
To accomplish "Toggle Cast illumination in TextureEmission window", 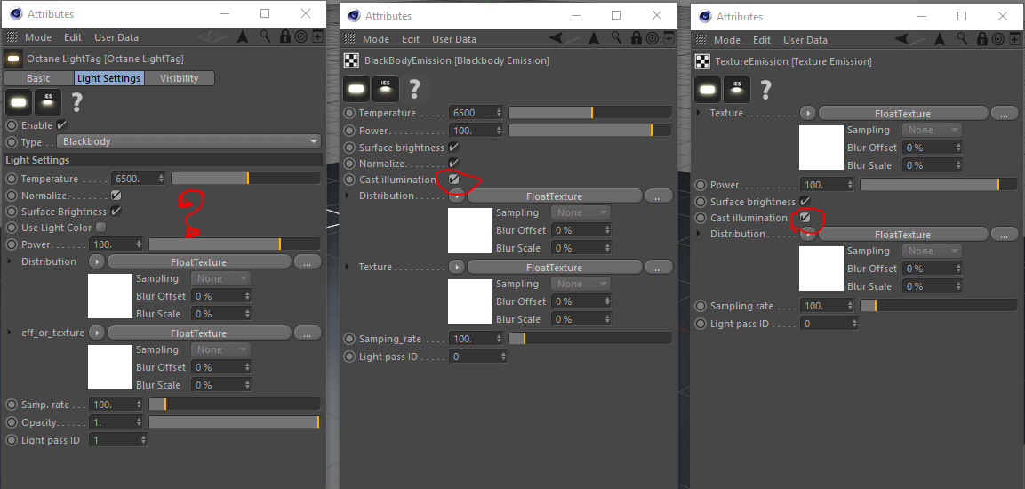I will [x=805, y=218].
